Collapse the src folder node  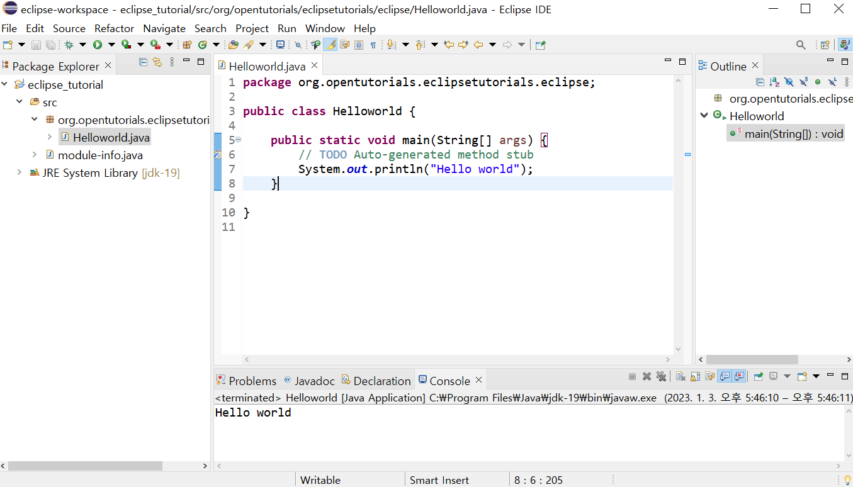tap(20, 102)
